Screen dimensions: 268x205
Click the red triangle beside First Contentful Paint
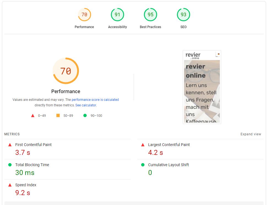click(10, 145)
